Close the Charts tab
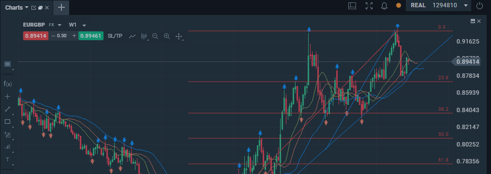 47,8
